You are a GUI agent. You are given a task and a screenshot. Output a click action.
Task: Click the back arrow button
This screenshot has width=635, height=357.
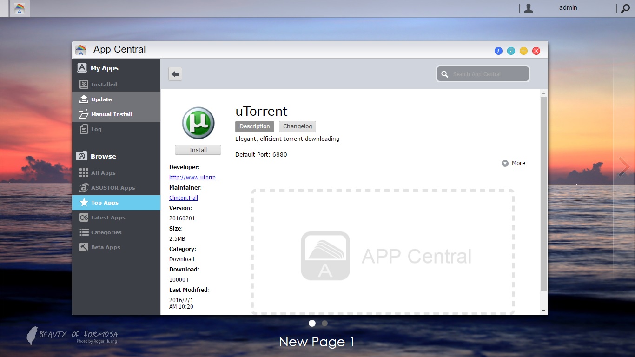coord(175,74)
